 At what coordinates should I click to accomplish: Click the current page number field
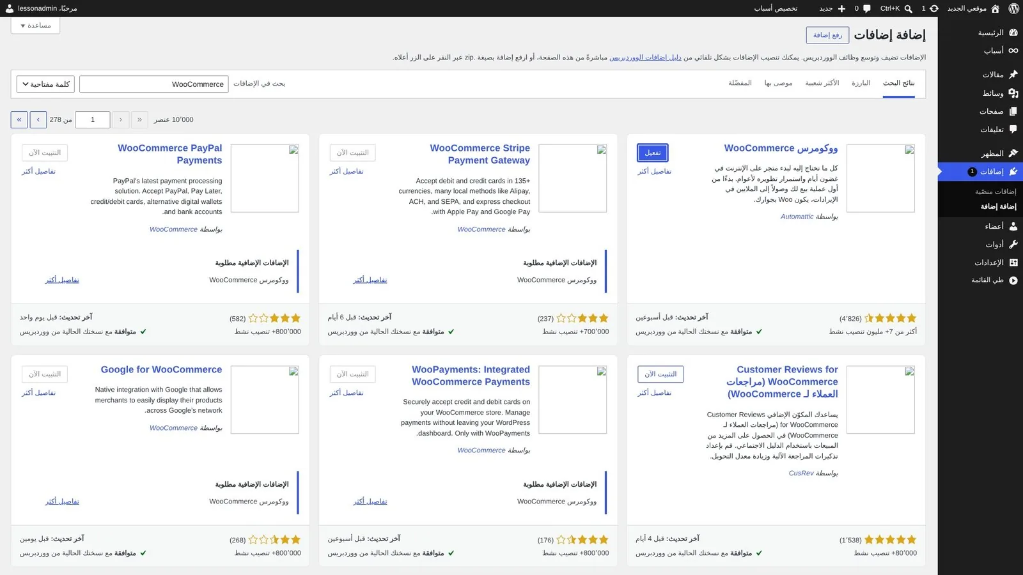point(93,119)
